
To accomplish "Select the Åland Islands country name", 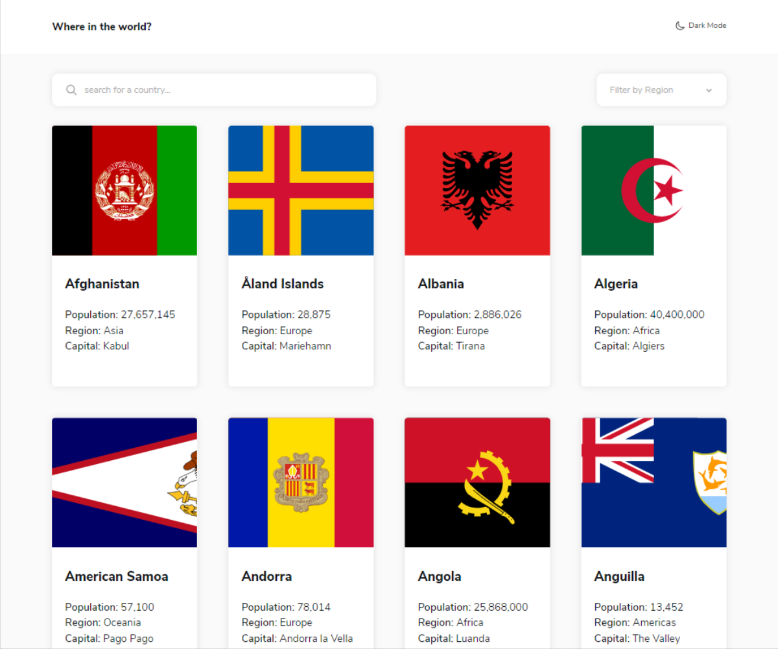I will click(283, 284).
